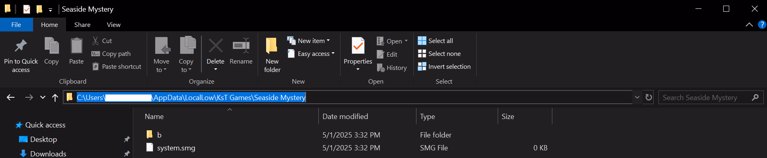Sort by Date modified column header
Screen dimensions: 767x158
[367, 116]
